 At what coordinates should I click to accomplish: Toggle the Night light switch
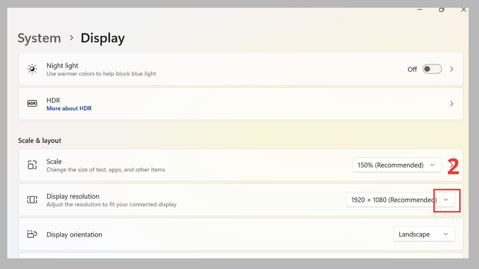coord(432,69)
